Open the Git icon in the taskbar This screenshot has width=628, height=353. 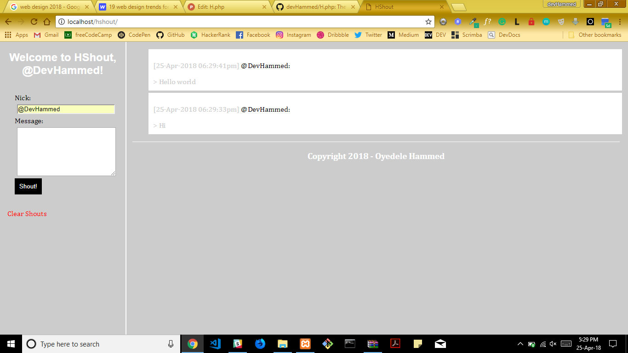click(327, 344)
